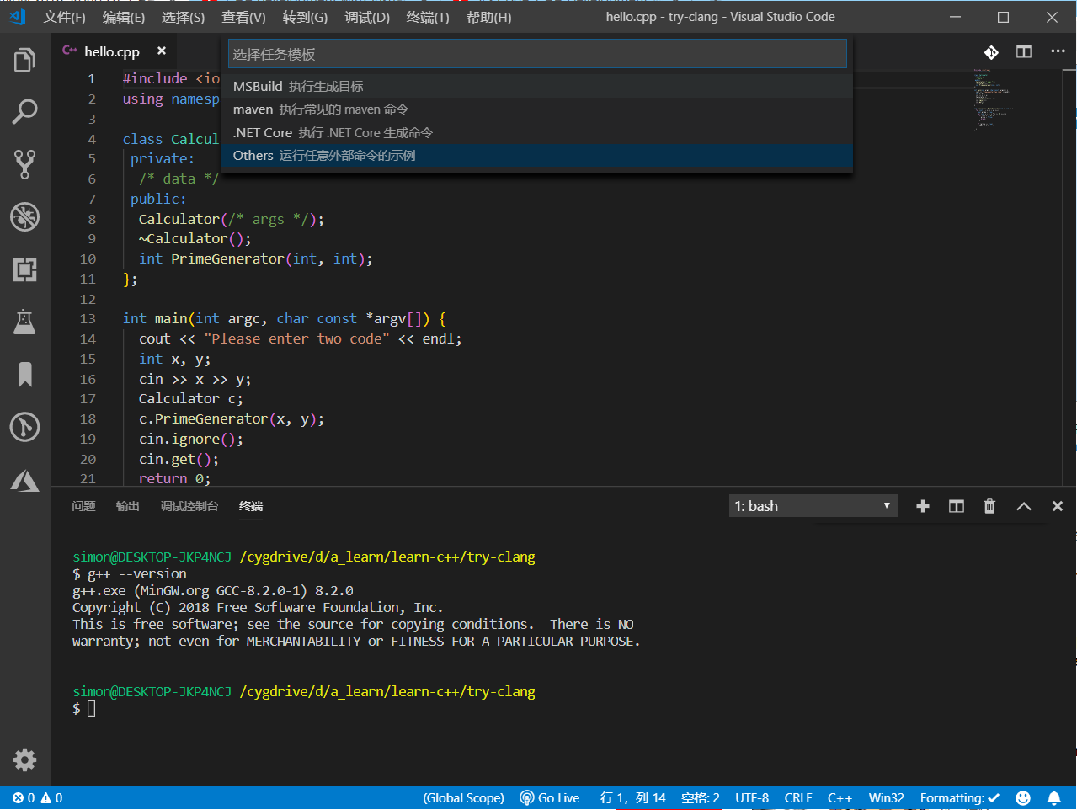Image resolution: width=1077 pixels, height=810 pixels.
Task: Click the warnings count in status bar
Action: (x=51, y=798)
